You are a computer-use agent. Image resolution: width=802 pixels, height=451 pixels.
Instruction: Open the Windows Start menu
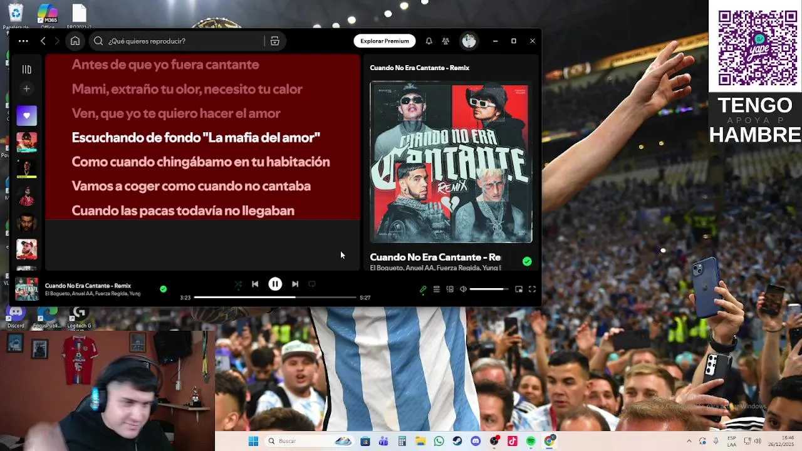point(253,441)
